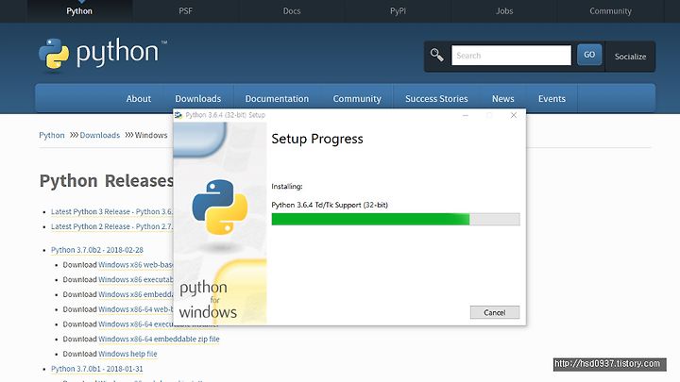Click the large Python logo in Setup sidebar

pyautogui.click(x=220, y=207)
